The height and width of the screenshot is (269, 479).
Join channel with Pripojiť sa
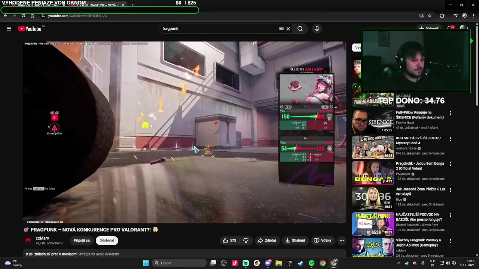pos(82,241)
